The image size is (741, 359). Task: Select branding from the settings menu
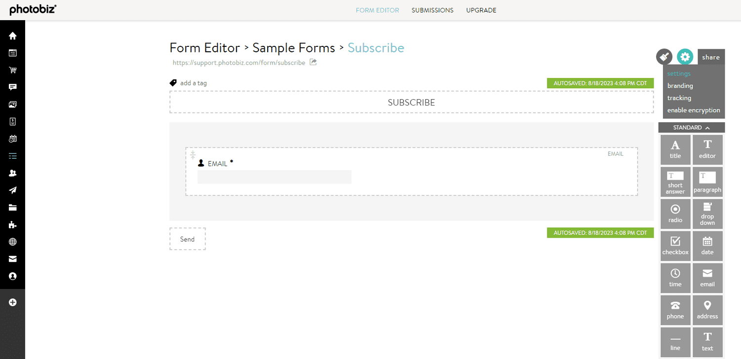tap(680, 86)
